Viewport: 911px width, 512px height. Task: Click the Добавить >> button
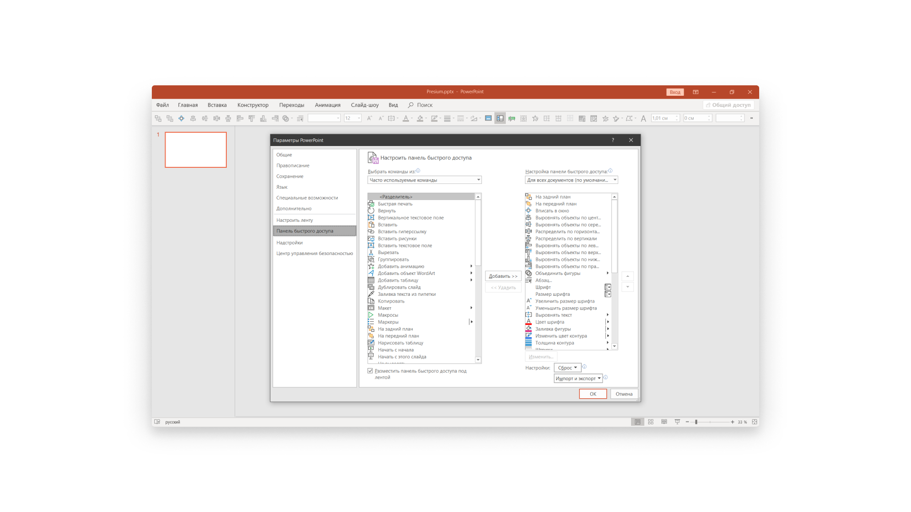(503, 276)
